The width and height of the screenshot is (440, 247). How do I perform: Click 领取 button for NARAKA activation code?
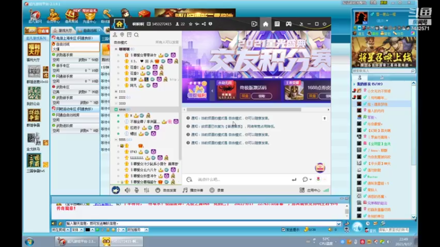tap(262, 96)
